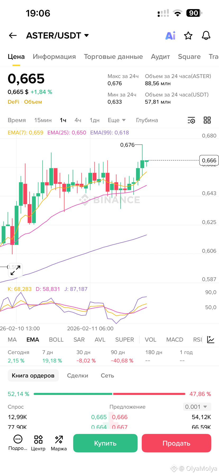Tap the 0,676 high price marker
The height and width of the screenshot is (475, 219).
127,145
